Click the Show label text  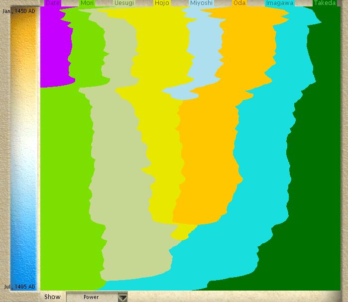(52, 297)
